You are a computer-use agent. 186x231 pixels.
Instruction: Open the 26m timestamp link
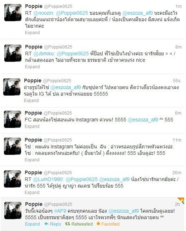pos(177,172)
